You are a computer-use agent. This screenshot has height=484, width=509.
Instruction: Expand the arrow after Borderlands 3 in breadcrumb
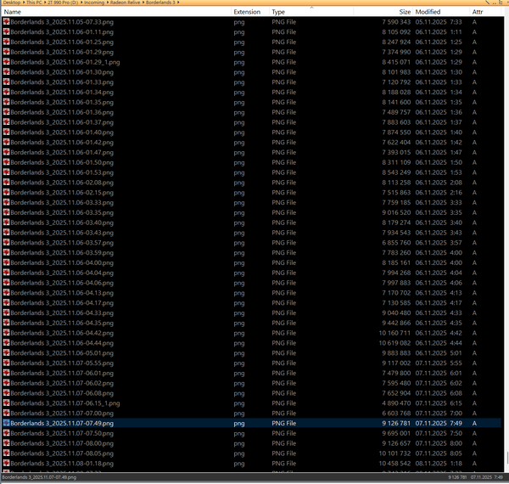pos(178,3)
